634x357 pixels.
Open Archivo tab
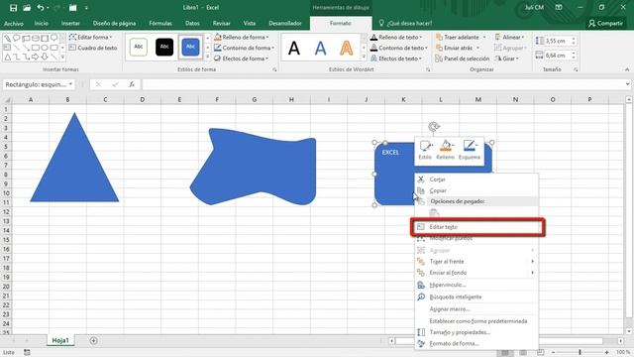(x=14, y=23)
